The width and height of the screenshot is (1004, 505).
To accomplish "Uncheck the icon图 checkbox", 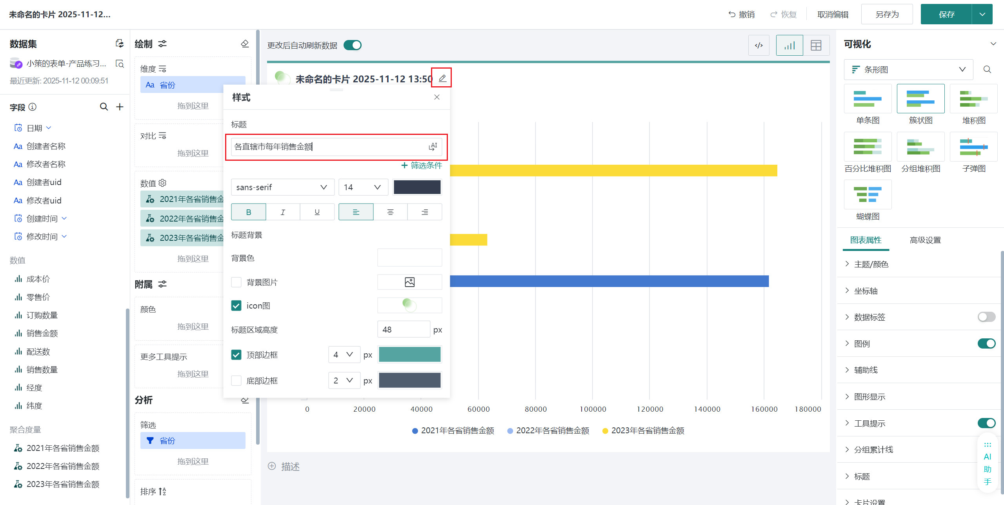I will coord(236,305).
